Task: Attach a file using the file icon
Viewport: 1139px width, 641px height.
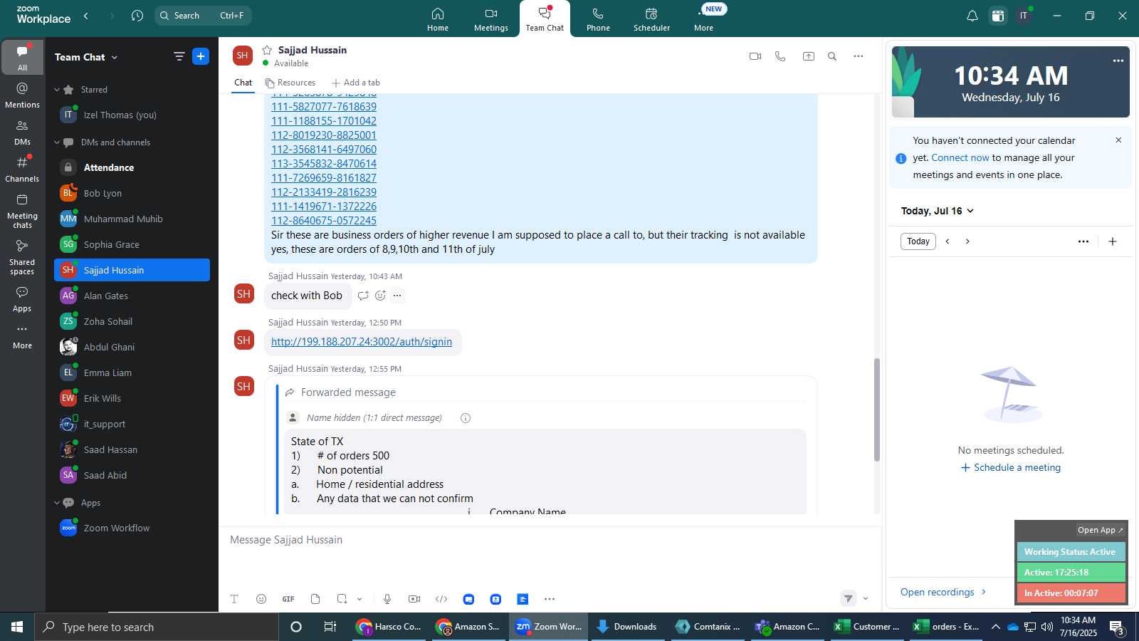Action: click(315, 599)
